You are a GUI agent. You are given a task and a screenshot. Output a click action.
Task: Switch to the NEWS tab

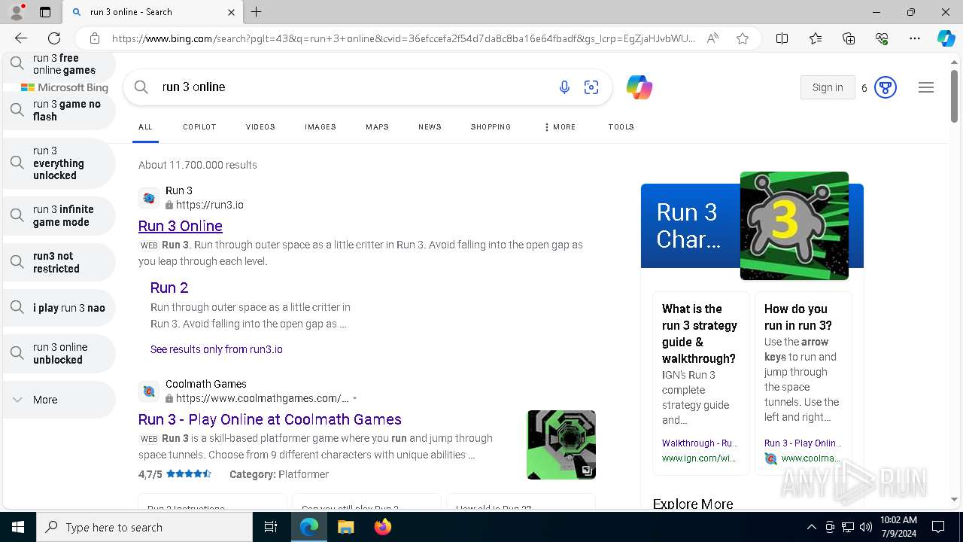point(430,127)
